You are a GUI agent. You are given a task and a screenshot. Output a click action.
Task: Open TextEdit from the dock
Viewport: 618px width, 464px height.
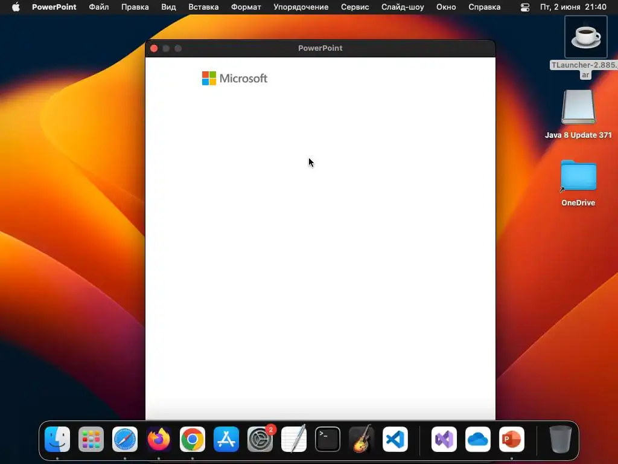tap(294, 439)
